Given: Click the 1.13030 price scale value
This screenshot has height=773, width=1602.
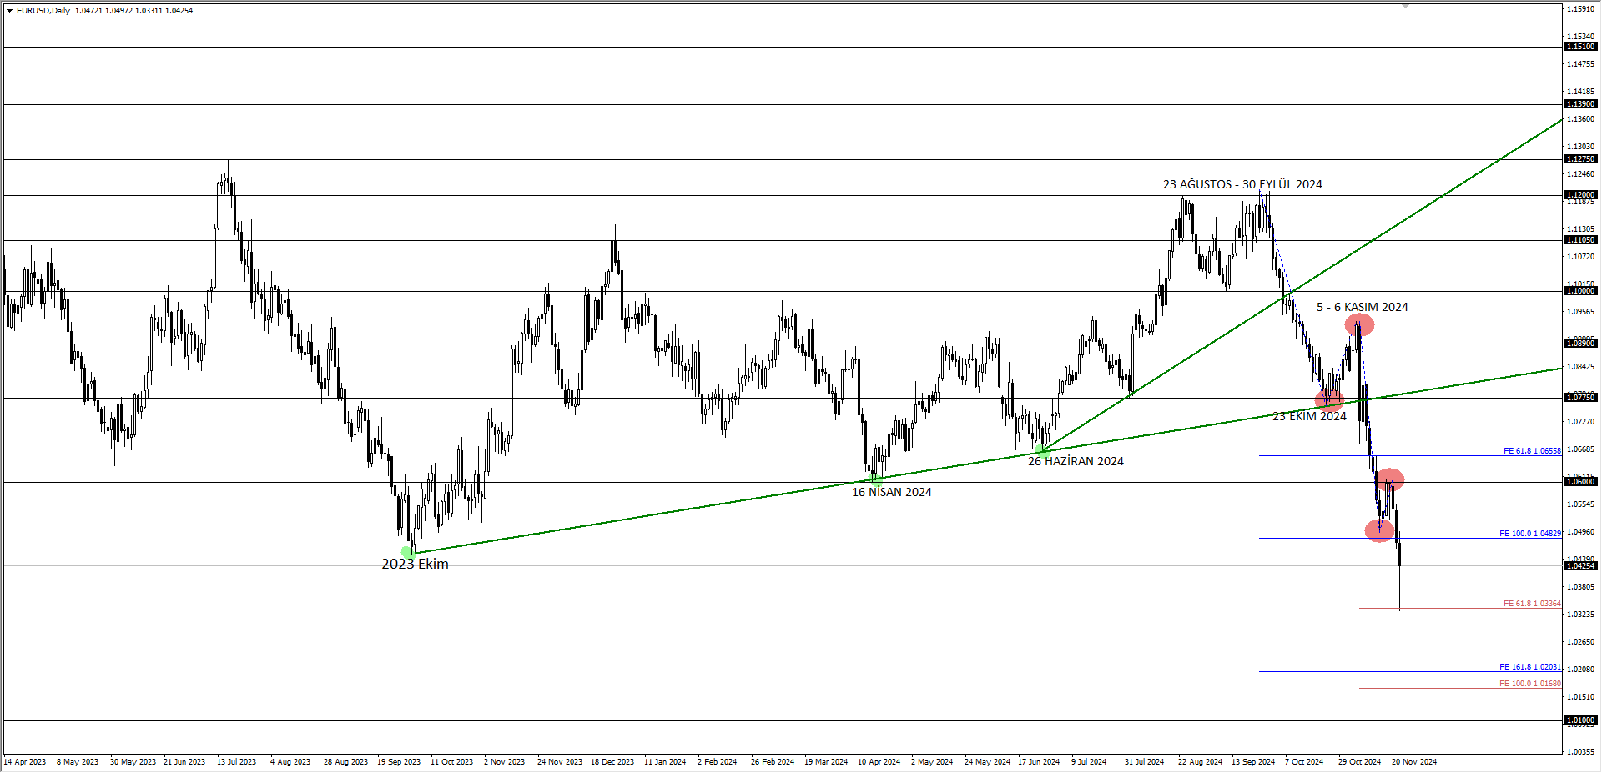Looking at the screenshot, I should click(x=1581, y=147).
